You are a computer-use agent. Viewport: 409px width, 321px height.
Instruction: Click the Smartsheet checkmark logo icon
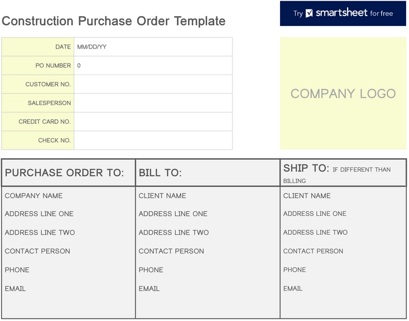309,13
